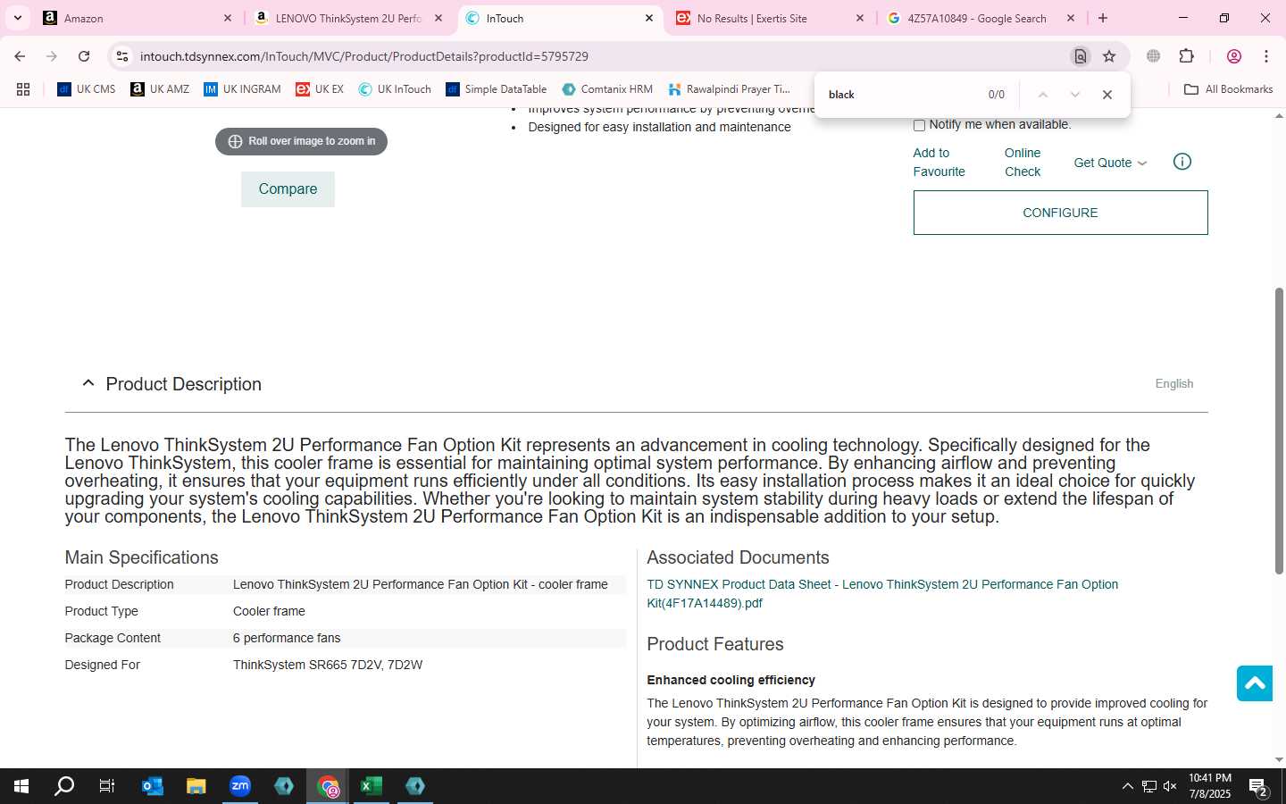Show hidden system tray icons
The image size is (1286, 804).
(x=1127, y=786)
